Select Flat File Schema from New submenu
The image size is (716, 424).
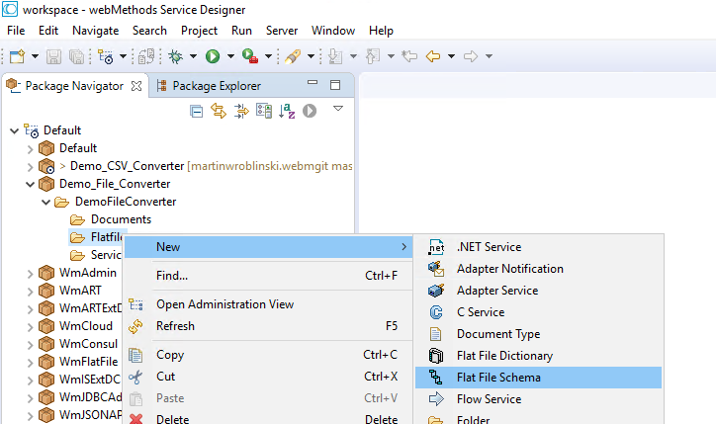tap(498, 378)
